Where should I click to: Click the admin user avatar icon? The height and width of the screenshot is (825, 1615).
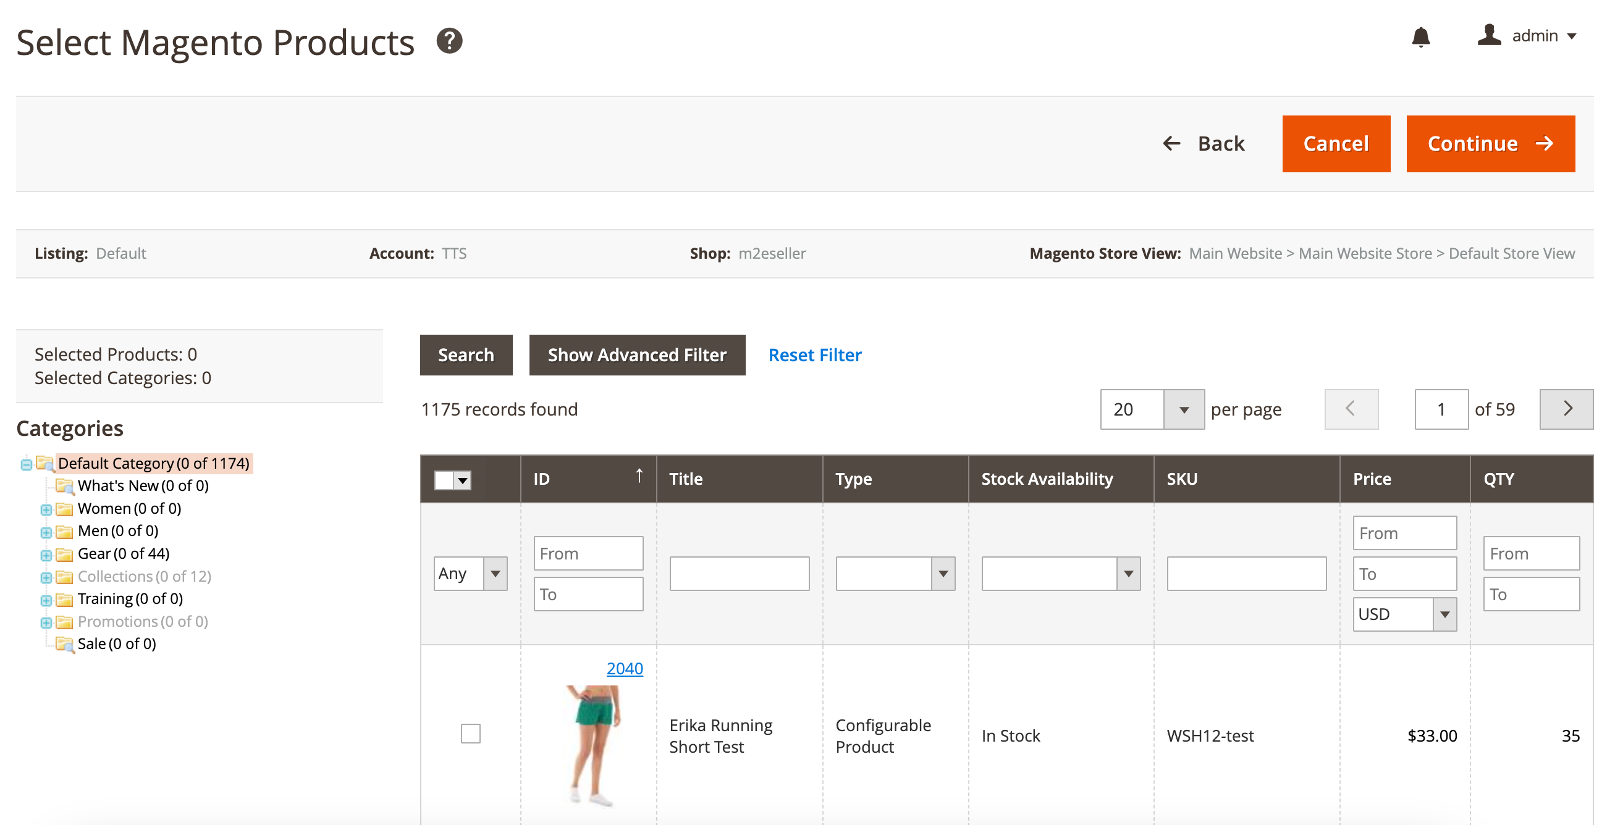(x=1490, y=36)
